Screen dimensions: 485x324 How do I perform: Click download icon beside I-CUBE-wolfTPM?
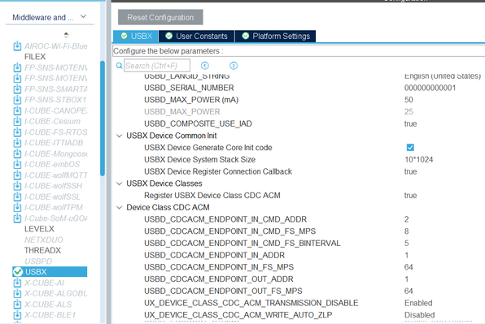[17, 207]
